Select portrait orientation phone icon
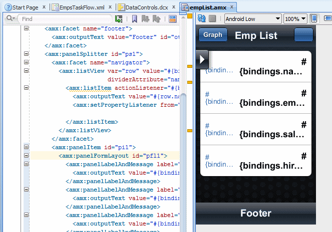The height and width of the screenshot is (232, 332). [x=314, y=18]
